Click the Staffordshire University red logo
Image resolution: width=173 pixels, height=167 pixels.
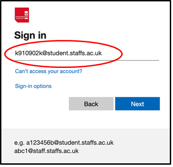(22, 15)
